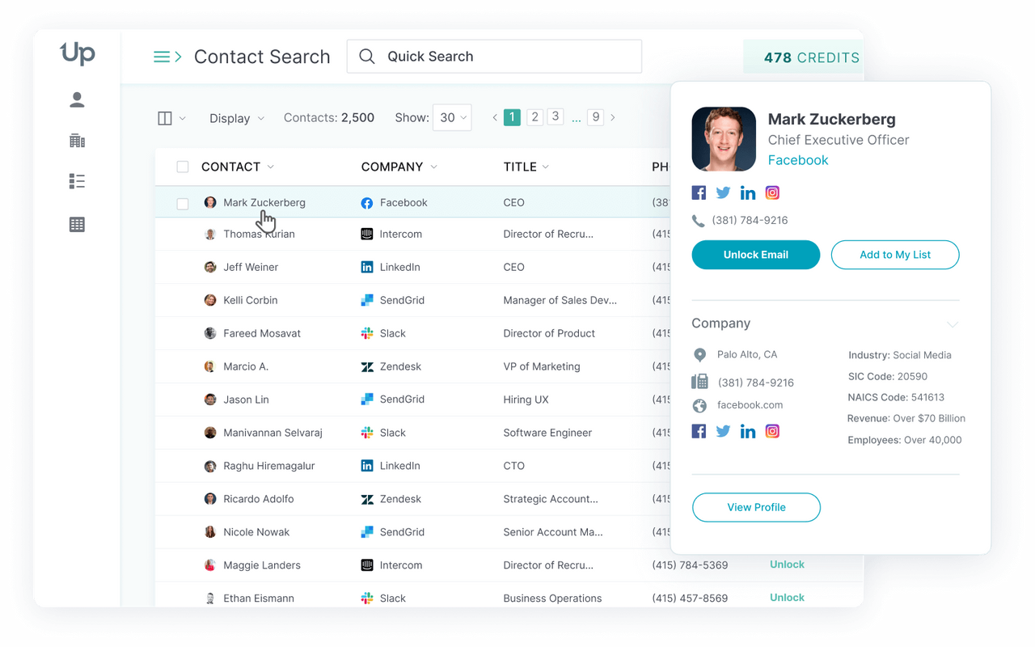Toggle the select-all checkbox in table header
1035x647 pixels.
click(183, 167)
